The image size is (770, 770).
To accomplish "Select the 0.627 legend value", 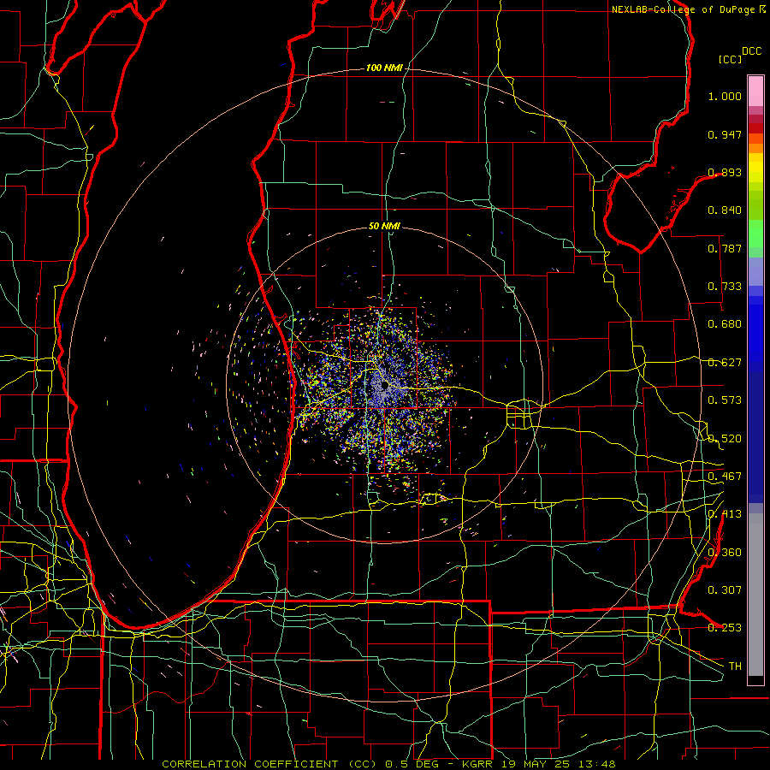I will [725, 363].
